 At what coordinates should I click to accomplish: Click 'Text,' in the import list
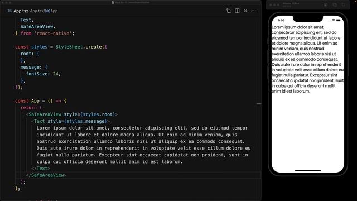coord(27,20)
